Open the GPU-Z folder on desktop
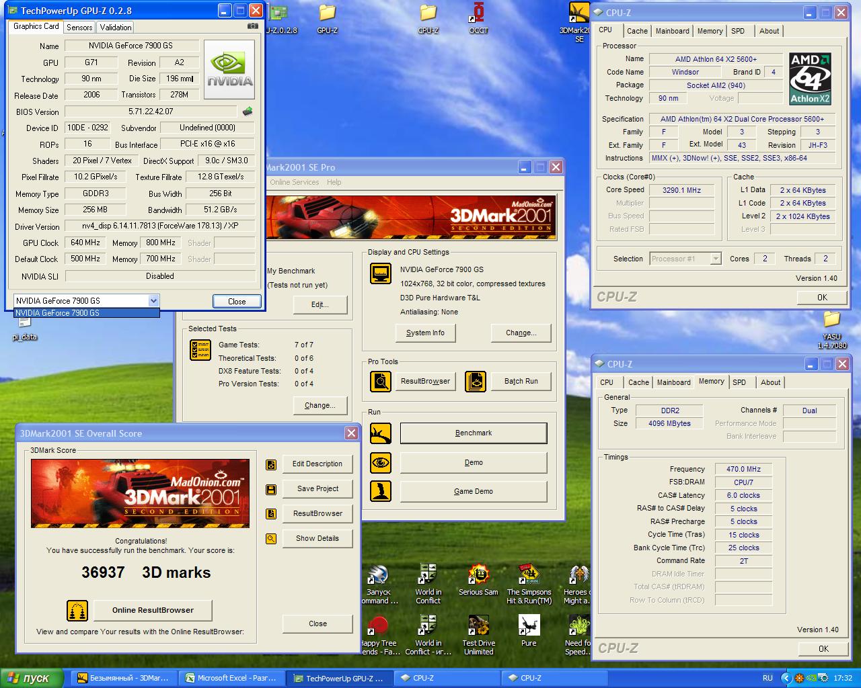 (328, 19)
